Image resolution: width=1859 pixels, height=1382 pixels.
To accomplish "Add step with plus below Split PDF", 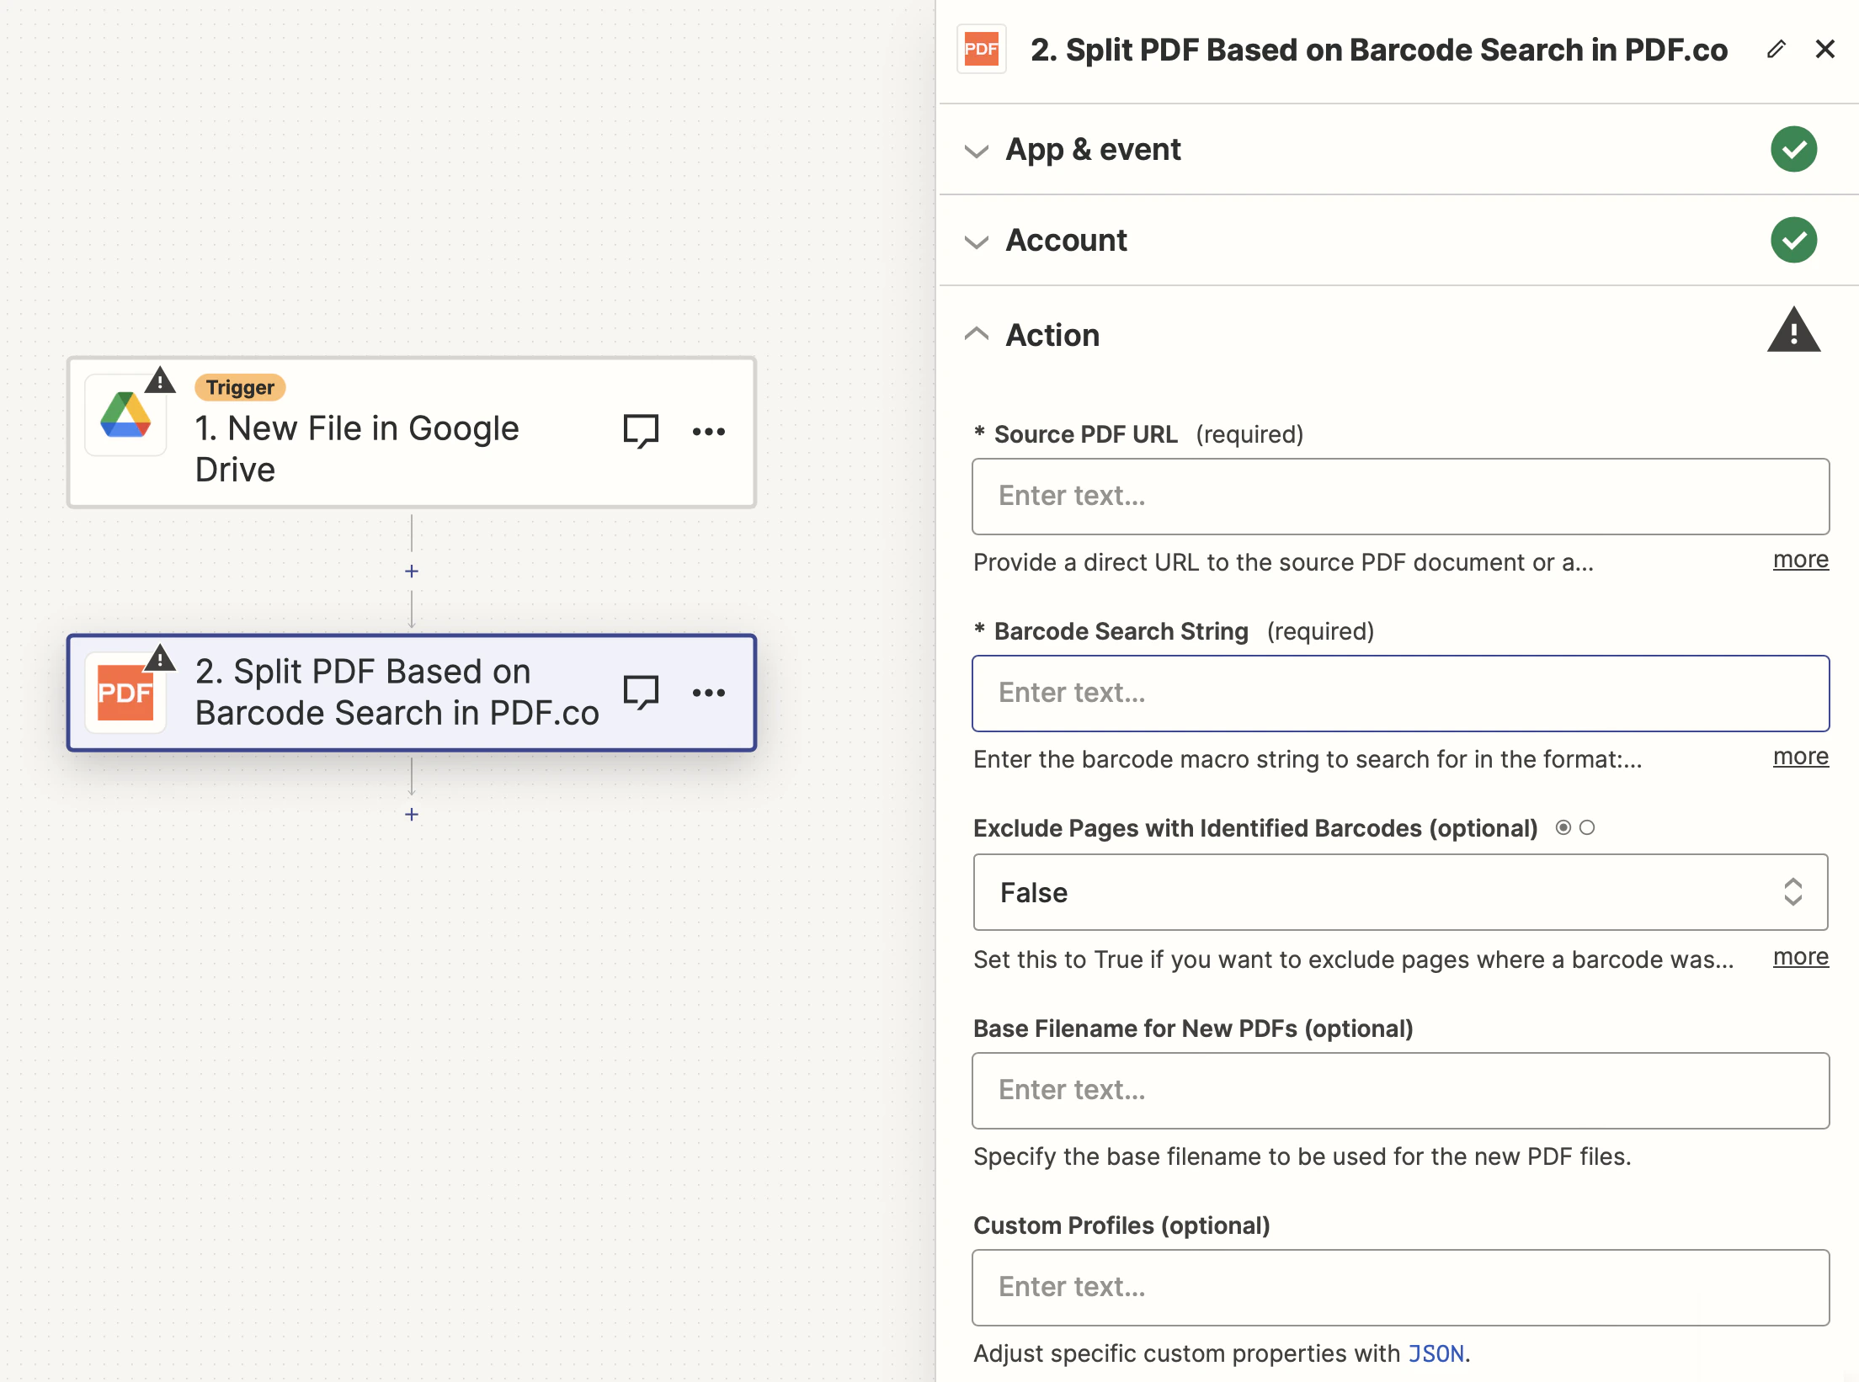I will (412, 814).
